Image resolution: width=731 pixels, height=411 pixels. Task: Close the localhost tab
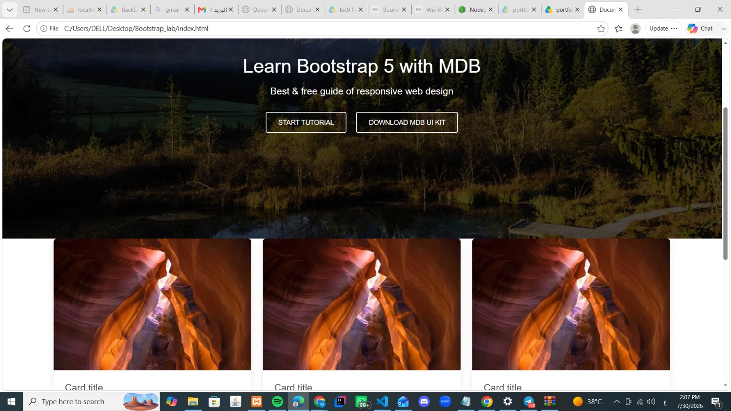coord(100,10)
